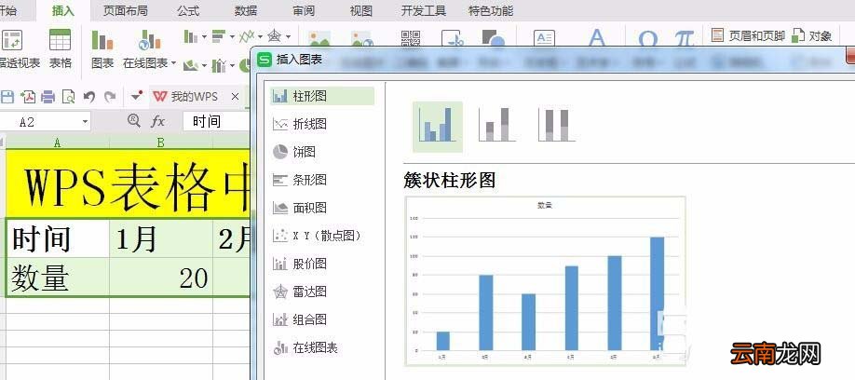Select 柱形图 in the chart type list

322,96
